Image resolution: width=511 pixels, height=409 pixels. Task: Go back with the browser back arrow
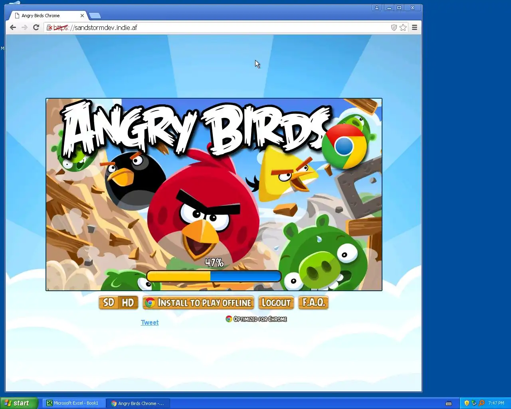13,27
